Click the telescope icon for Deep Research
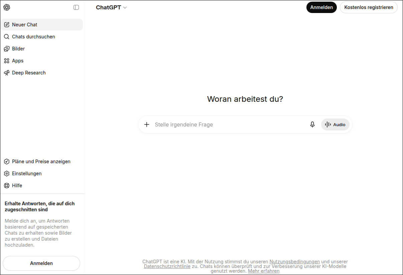The width and height of the screenshot is (403, 275). [x=6, y=73]
